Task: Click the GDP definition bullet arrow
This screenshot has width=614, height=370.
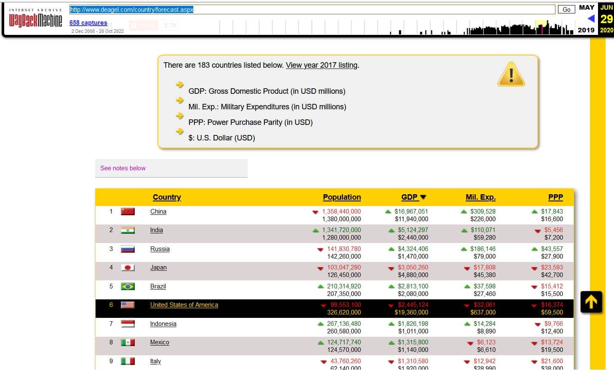Action: pyautogui.click(x=180, y=85)
